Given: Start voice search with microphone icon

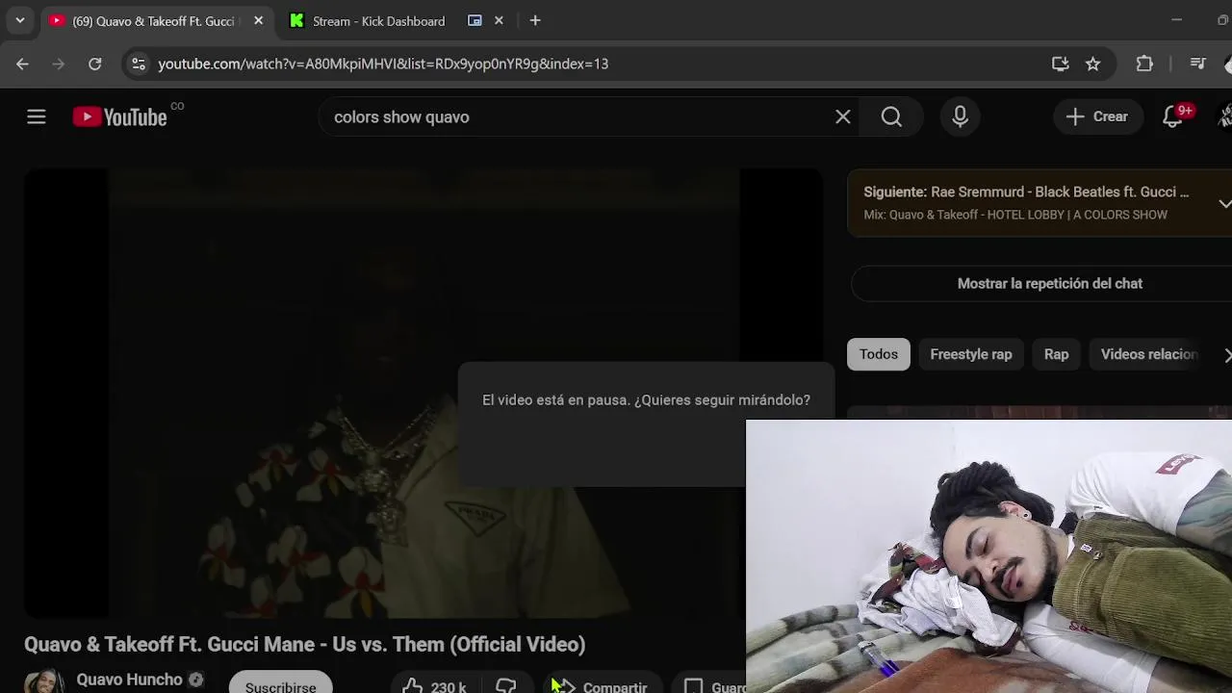Looking at the screenshot, I should (x=961, y=116).
